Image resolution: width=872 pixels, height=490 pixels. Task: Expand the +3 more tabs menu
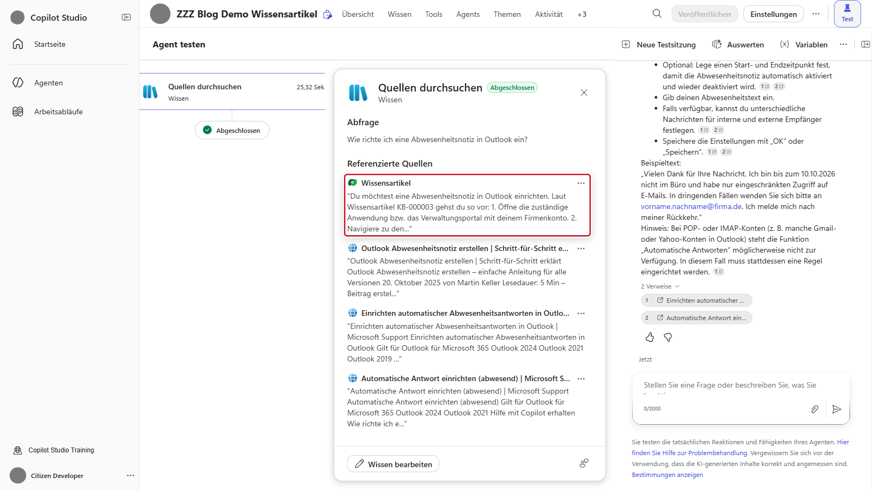click(x=582, y=14)
